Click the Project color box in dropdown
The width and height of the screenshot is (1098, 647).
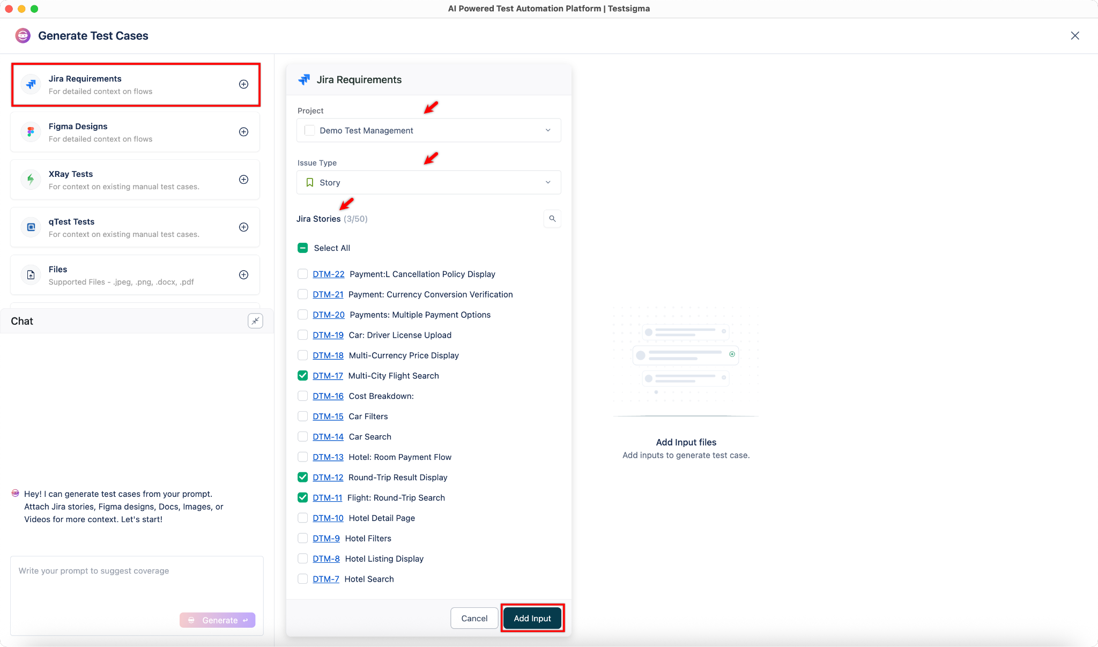(309, 130)
